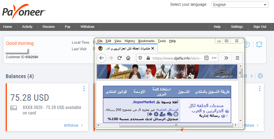This screenshot has height=139, width=274.
Task: Open the forum chat bubbles icon
Action: (x=169, y=114)
